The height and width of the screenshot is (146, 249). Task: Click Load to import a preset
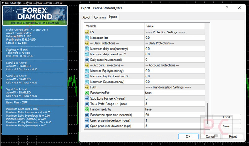(227, 117)
